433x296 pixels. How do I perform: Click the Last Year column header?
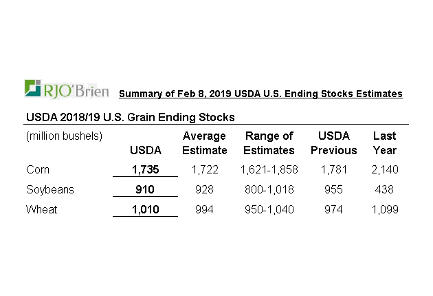[384, 143]
